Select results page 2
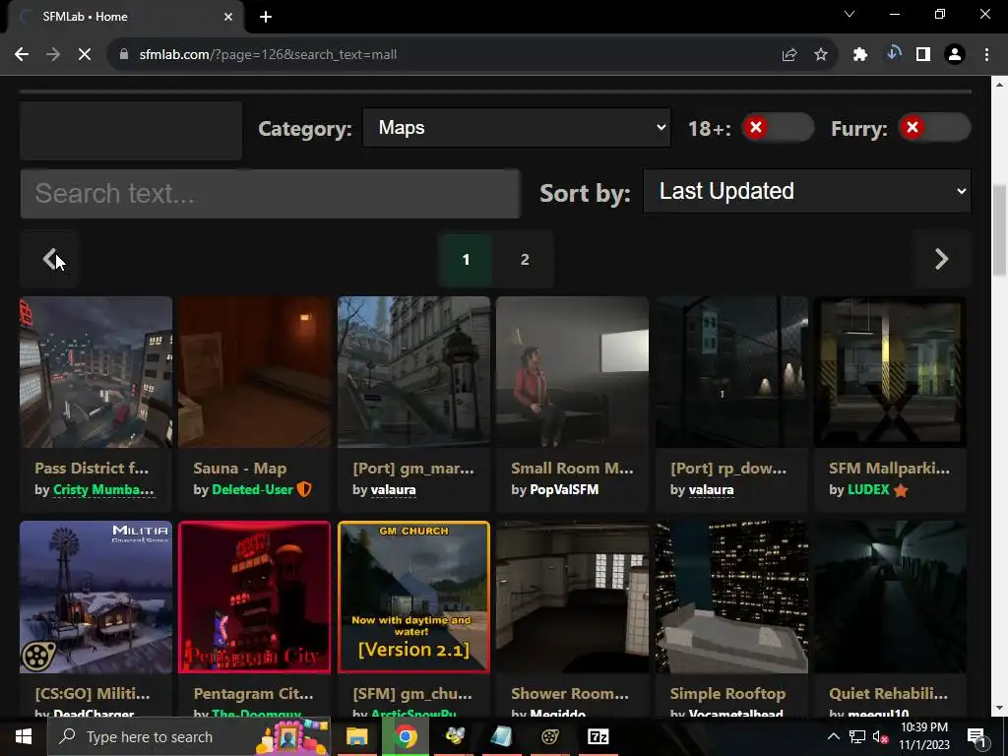 point(525,260)
